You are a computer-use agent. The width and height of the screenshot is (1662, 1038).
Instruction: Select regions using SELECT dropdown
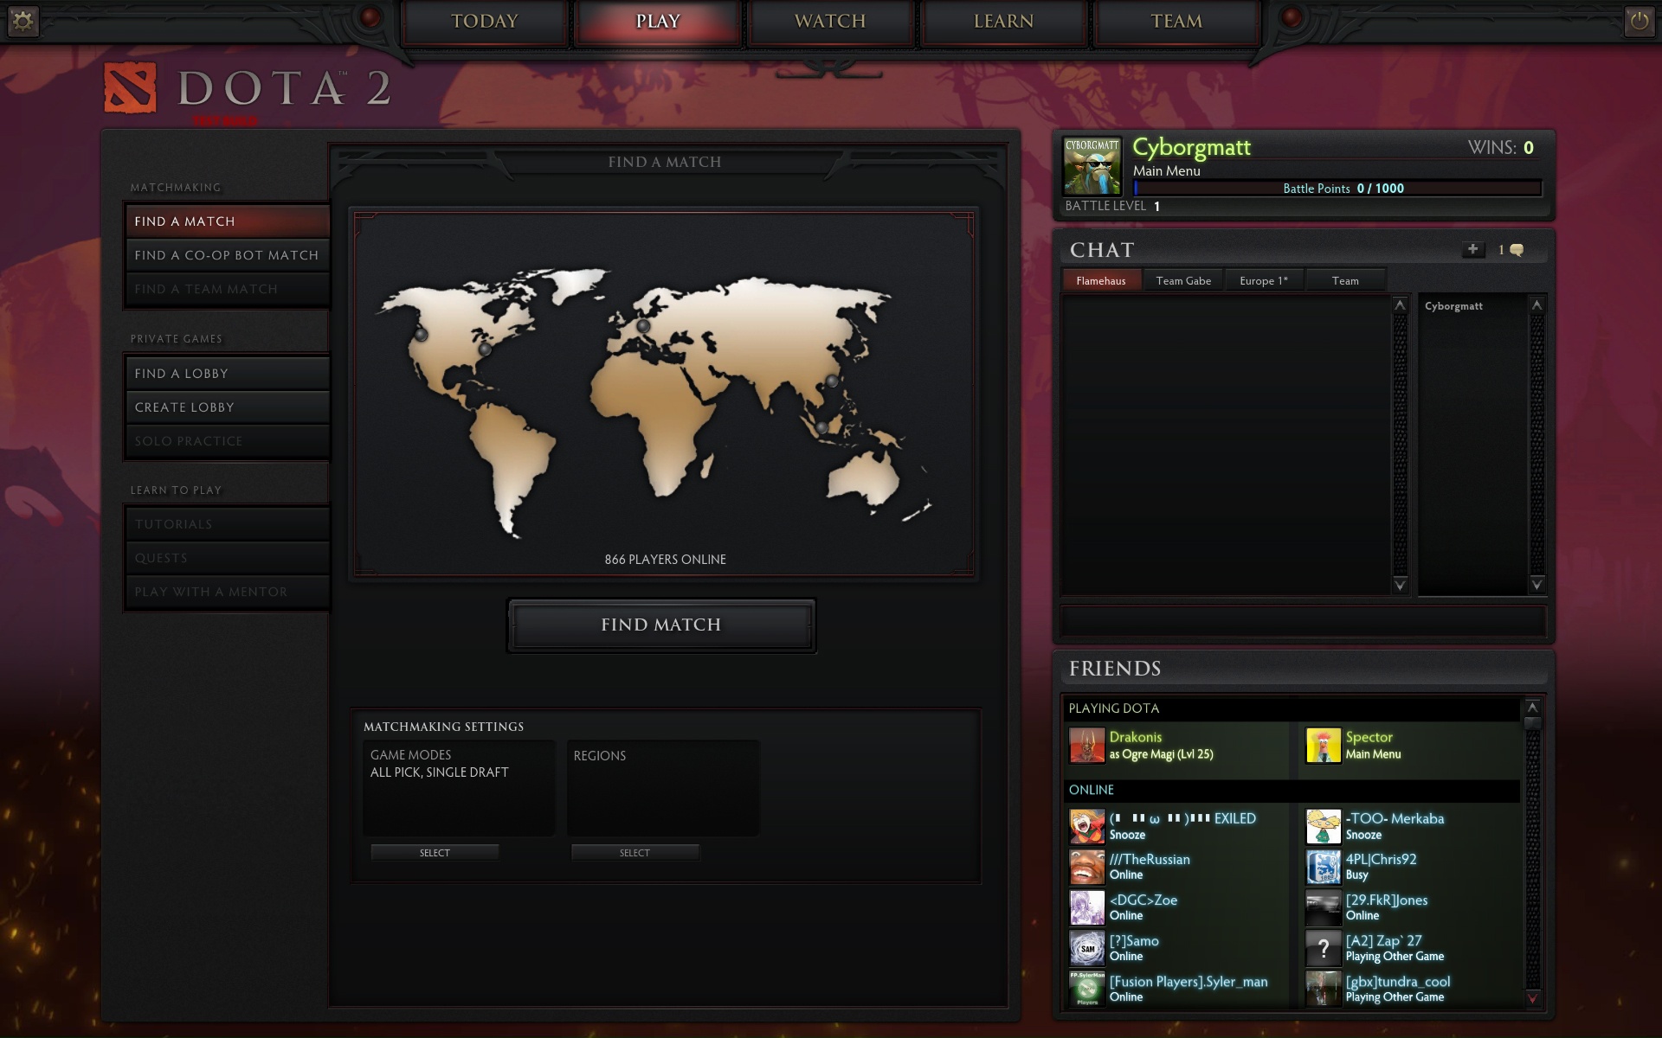tap(635, 851)
